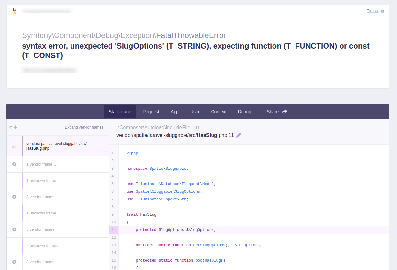Viewport: 397px width, 270px height.
Task: Expand all frames with 'Expand vendor frames'
Action: pyautogui.click(x=84, y=127)
